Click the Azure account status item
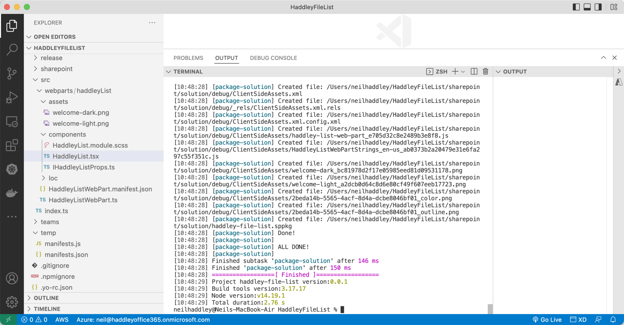This screenshot has width=624, height=325. (143, 320)
